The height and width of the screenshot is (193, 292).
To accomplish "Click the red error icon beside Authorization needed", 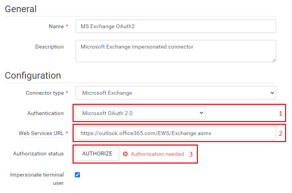I will click(125, 154).
